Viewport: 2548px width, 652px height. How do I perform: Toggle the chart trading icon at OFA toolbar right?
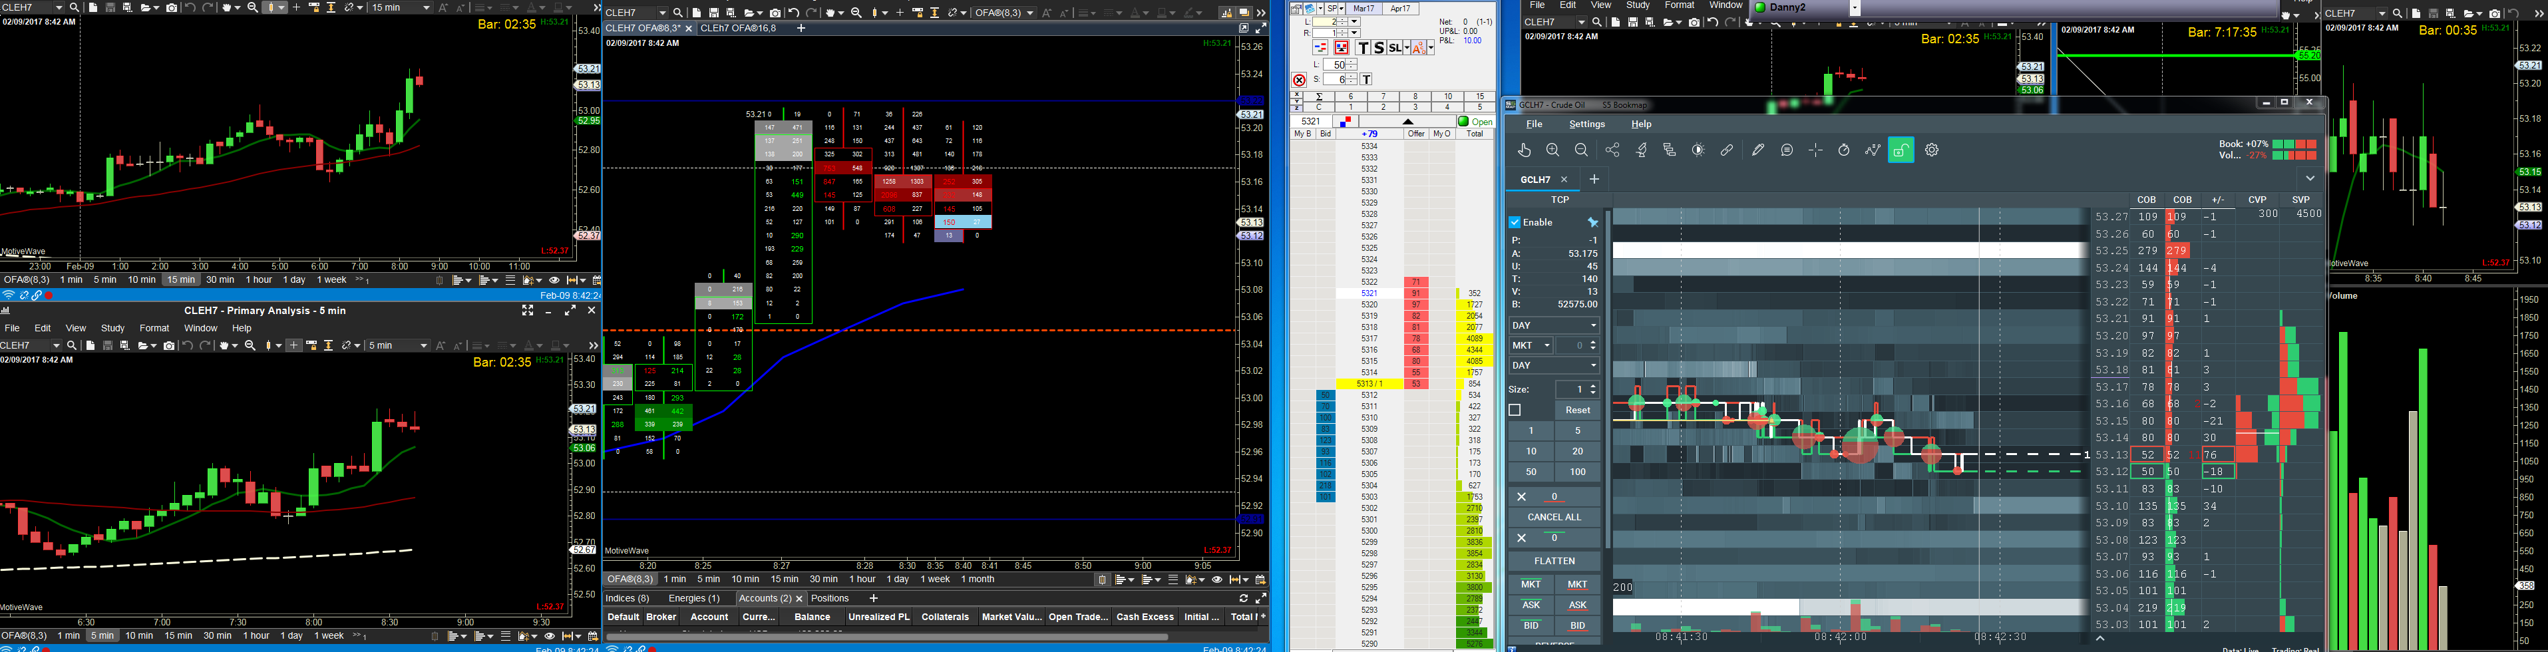point(1226,13)
